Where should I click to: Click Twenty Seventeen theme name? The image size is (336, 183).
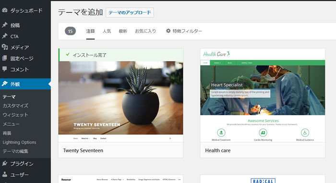pyautogui.click(x=83, y=150)
